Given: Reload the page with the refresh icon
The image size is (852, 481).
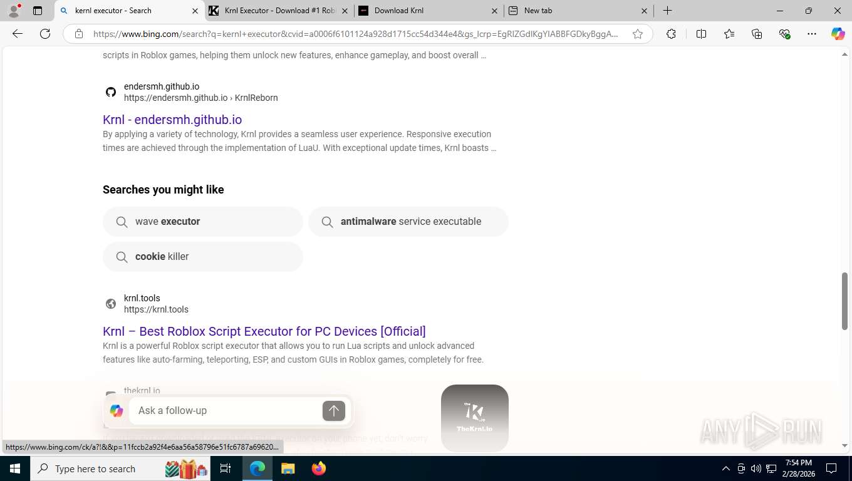Looking at the screenshot, I should pyautogui.click(x=45, y=34).
